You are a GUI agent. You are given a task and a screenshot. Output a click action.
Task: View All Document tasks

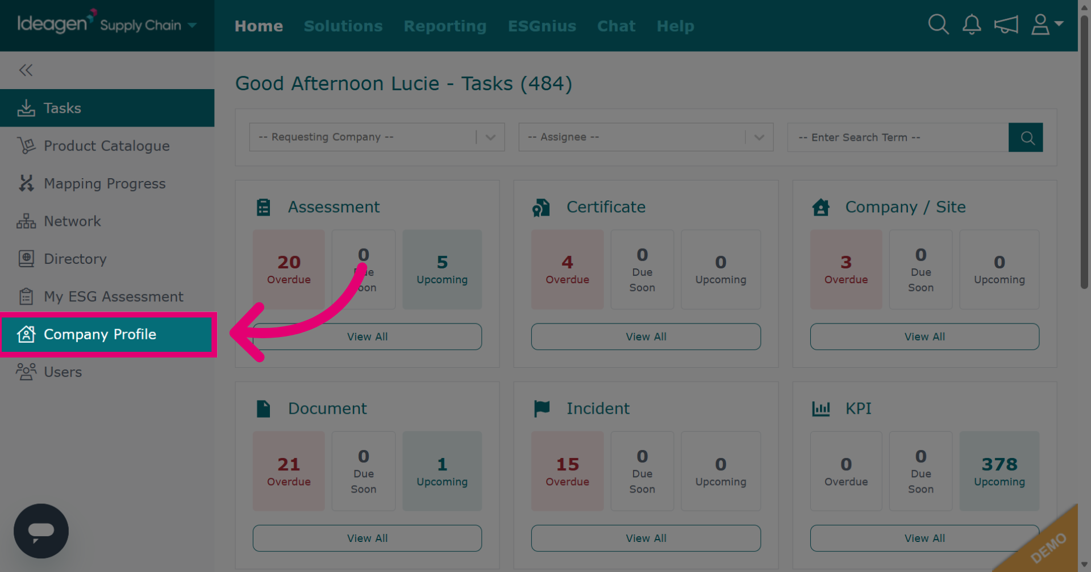click(367, 538)
